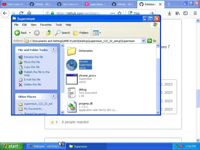Click file list scrollbar up arrow

(x=158, y=46)
